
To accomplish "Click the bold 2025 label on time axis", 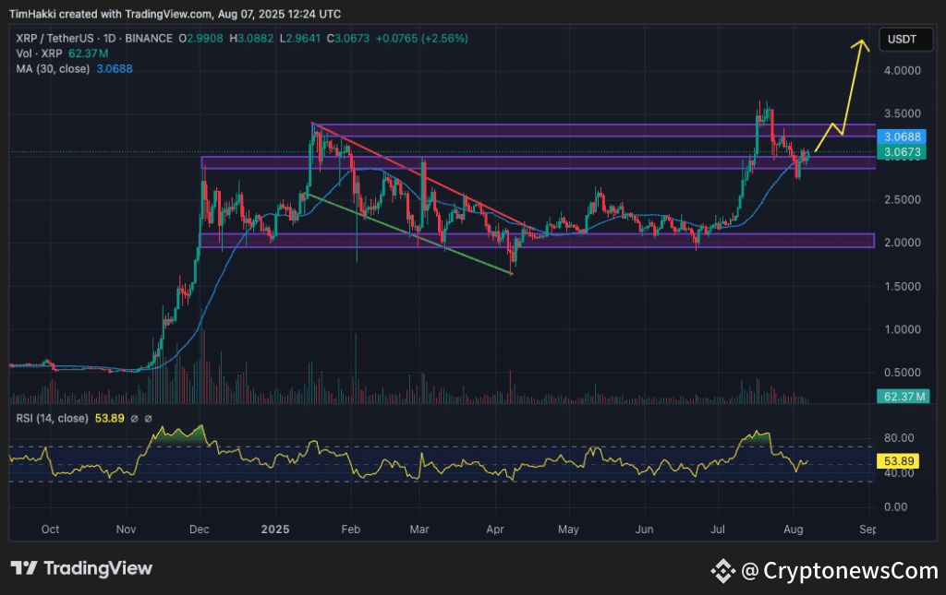I will pos(275,530).
